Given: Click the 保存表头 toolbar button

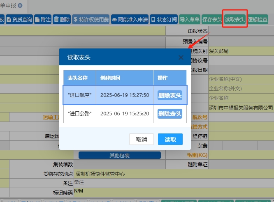Looking at the screenshot, I should pyautogui.click(x=212, y=19).
